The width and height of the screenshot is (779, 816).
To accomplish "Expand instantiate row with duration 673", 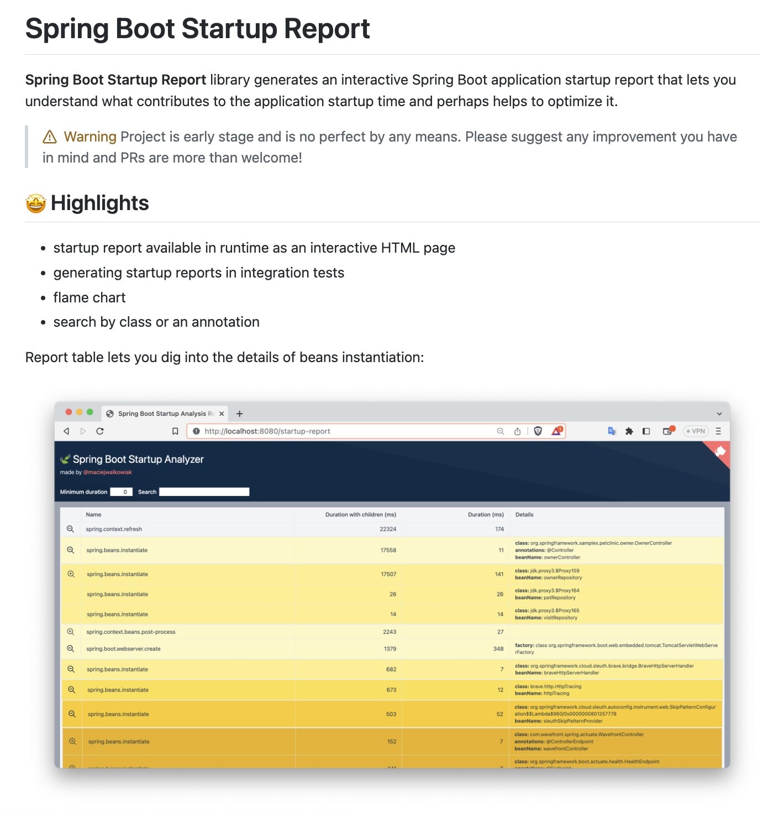I will point(71,689).
